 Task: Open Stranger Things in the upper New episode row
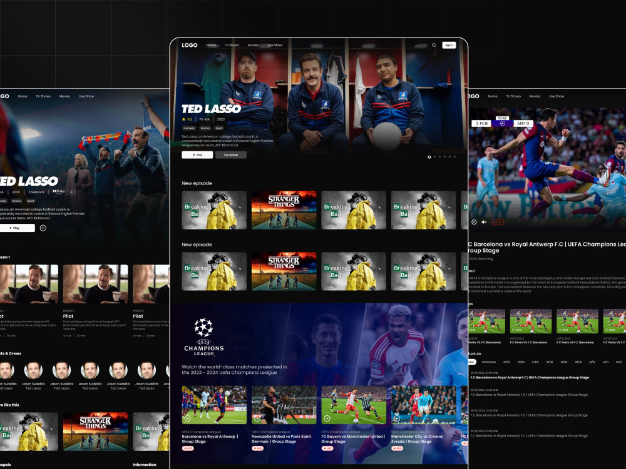[x=284, y=210]
